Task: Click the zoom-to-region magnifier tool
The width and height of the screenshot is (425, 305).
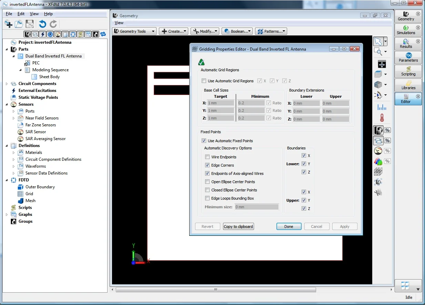Action: tap(378, 52)
